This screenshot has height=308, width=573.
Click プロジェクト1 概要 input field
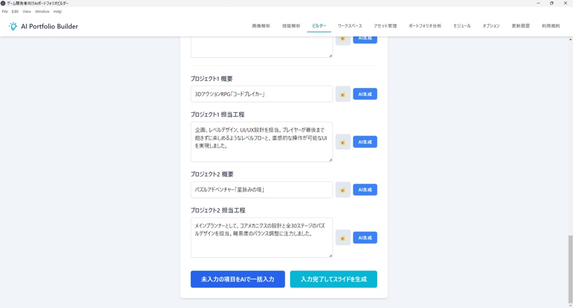(x=262, y=94)
